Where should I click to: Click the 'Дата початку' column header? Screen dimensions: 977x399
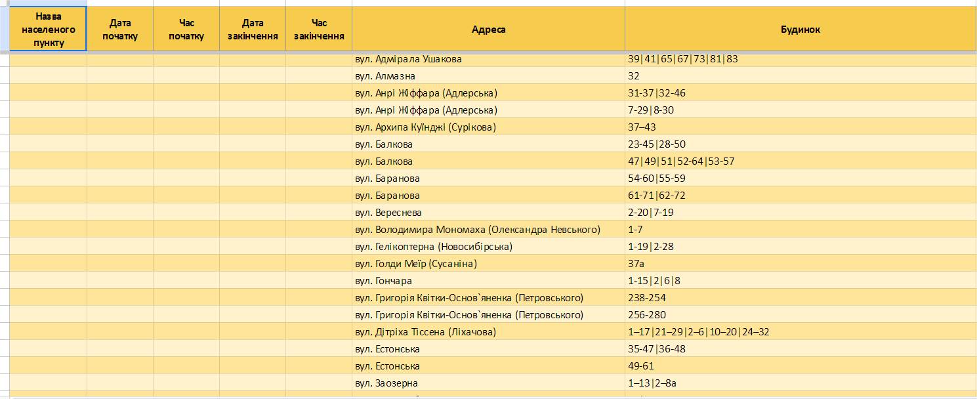[x=120, y=29]
